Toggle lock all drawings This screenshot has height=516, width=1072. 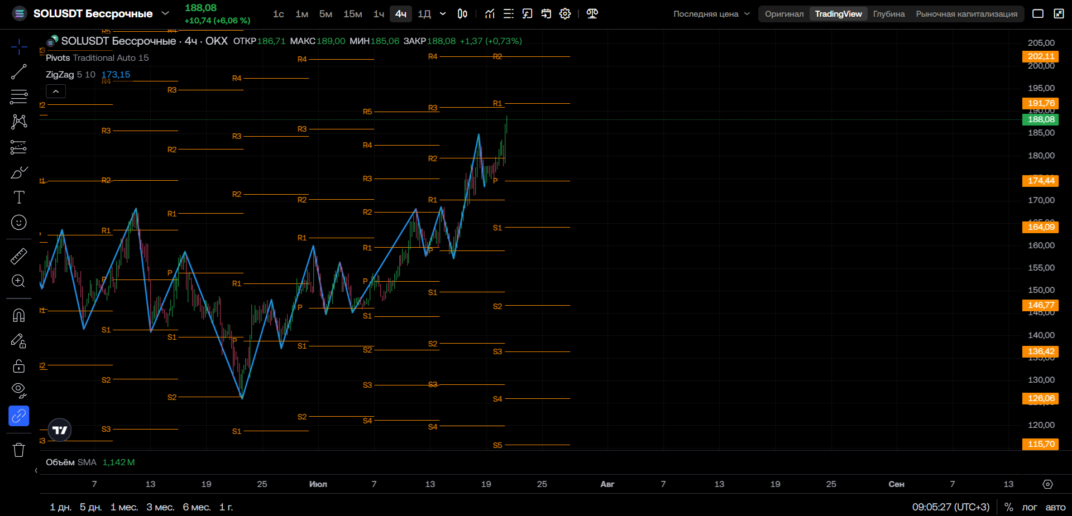(19, 365)
